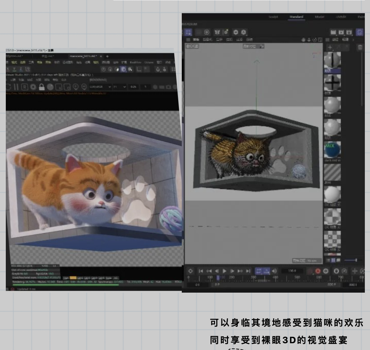Image resolution: width=370 pixels, height=350 pixels.
Task: Toggle the Octane camera lock padlock
Action: [42, 87]
